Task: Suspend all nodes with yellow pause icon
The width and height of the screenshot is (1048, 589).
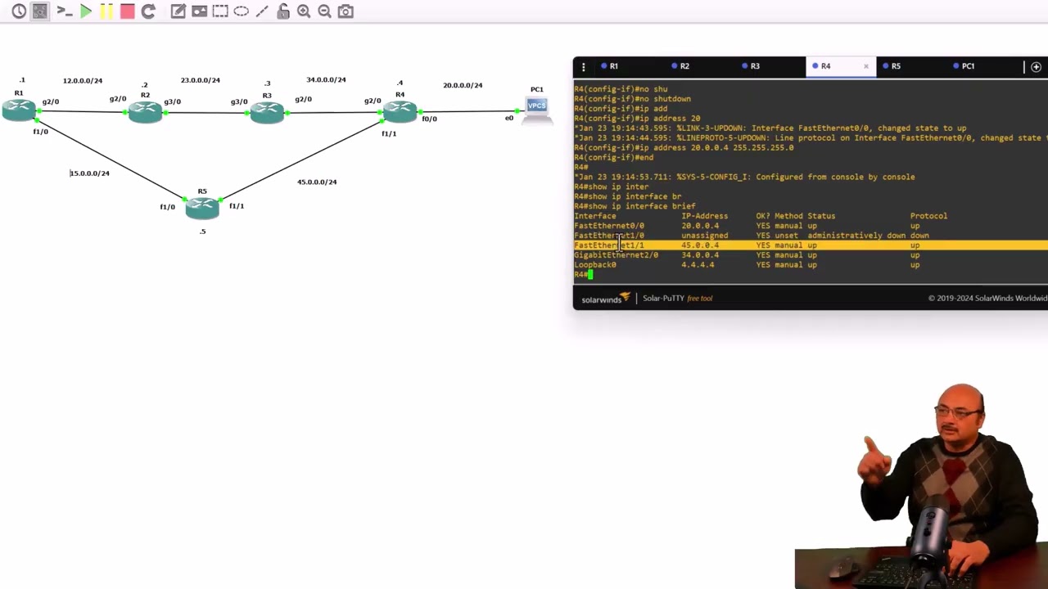Action: click(106, 11)
